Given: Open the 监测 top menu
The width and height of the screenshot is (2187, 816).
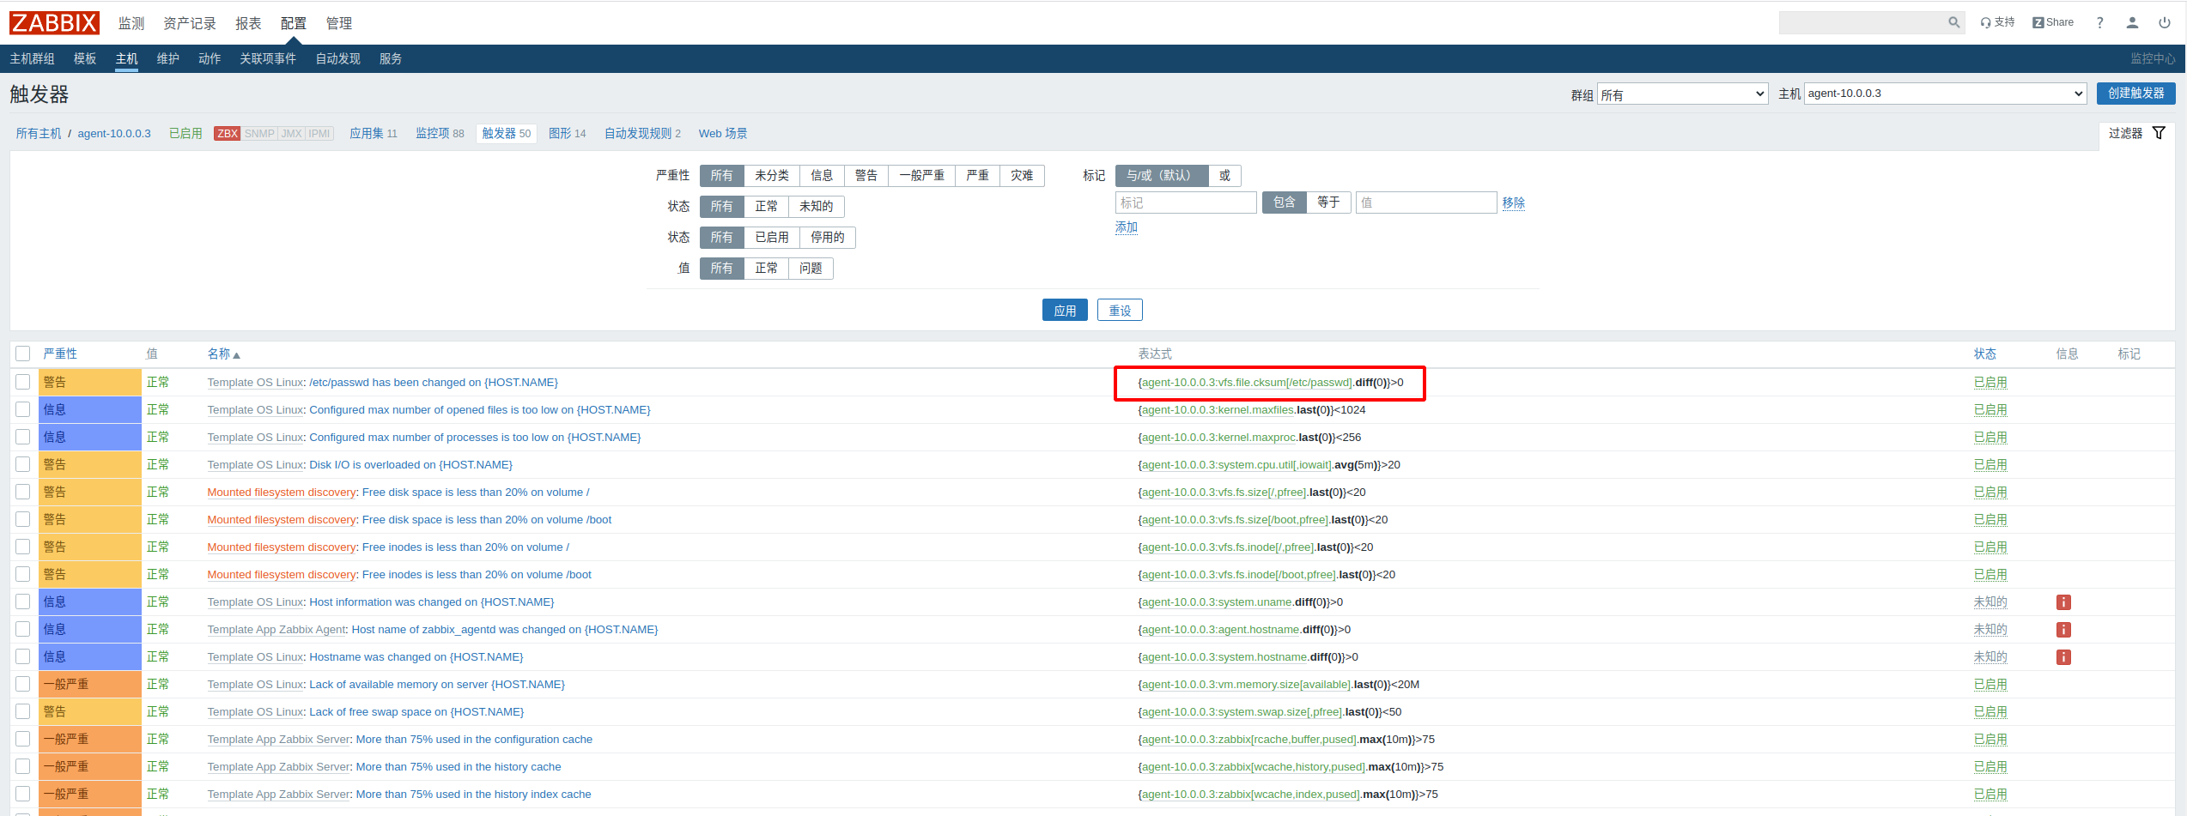Looking at the screenshot, I should [131, 23].
